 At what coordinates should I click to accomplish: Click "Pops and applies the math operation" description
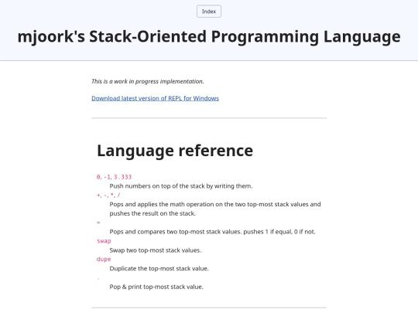215,209
